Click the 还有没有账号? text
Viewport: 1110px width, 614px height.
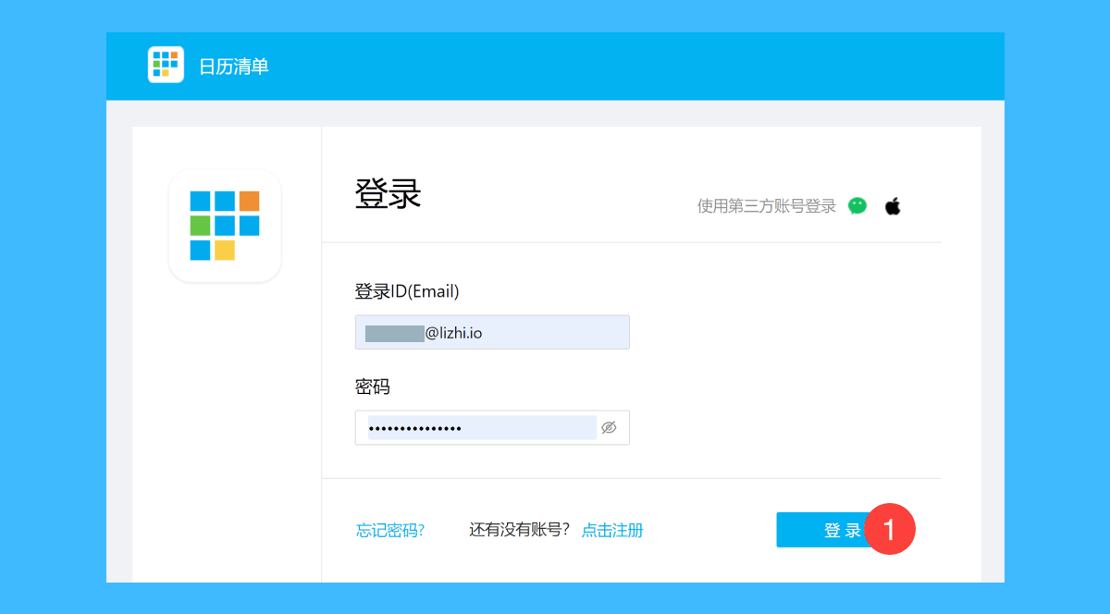pos(519,531)
